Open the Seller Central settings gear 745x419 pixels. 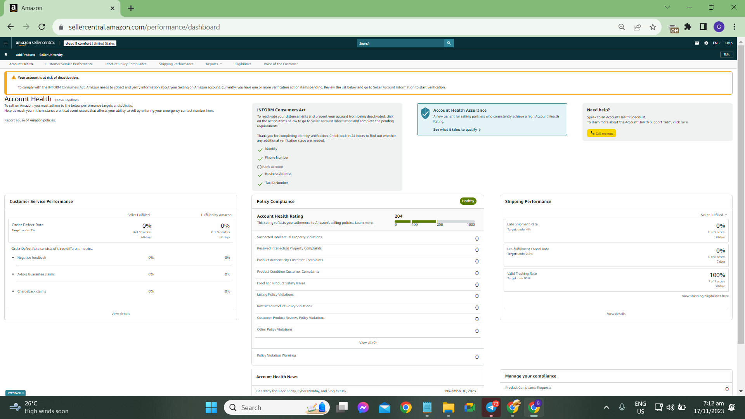point(706,43)
